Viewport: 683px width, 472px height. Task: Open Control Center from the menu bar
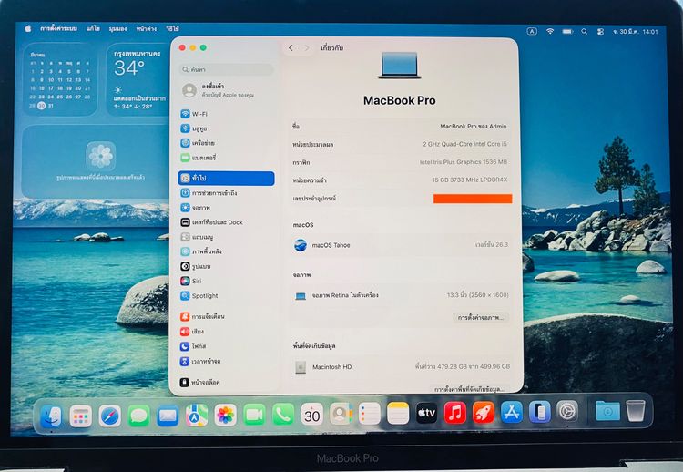click(x=601, y=31)
